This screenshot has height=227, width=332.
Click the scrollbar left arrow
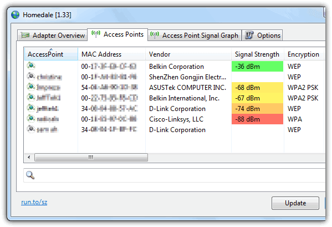coord(29,157)
